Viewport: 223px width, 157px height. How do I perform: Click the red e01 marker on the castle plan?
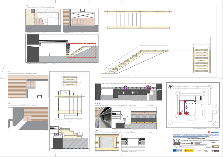(x=186, y=114)
